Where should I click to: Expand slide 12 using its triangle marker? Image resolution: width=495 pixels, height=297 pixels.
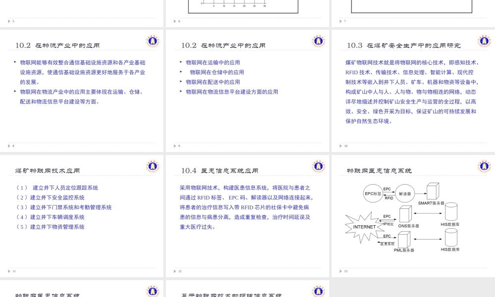point(174,271)
